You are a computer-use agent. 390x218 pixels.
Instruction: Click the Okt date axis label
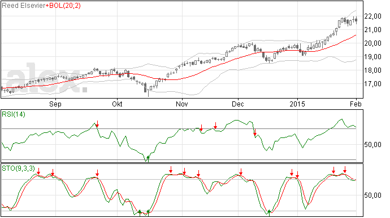pyautogui.click(x=117, y=104)
